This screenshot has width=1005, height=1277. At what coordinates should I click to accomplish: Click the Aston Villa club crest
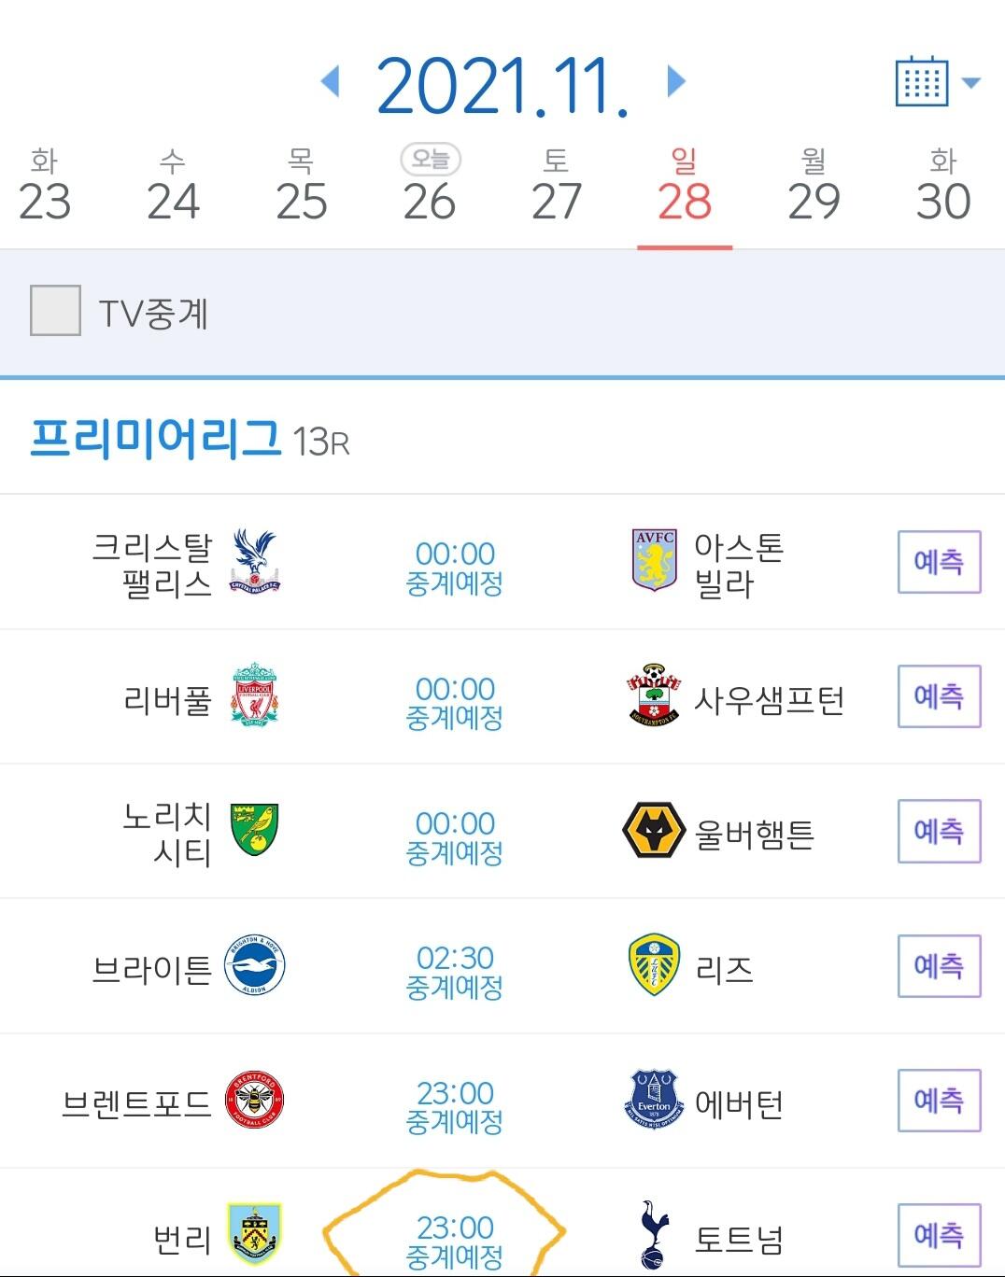tap(654, 561)
